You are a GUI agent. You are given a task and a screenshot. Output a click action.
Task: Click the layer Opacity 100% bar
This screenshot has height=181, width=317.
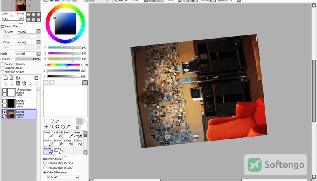coord(28,59)
